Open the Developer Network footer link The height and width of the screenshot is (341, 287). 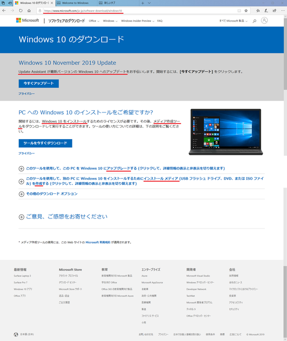196,289
